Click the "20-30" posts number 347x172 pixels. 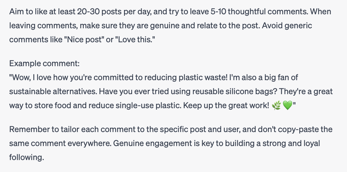88,11
